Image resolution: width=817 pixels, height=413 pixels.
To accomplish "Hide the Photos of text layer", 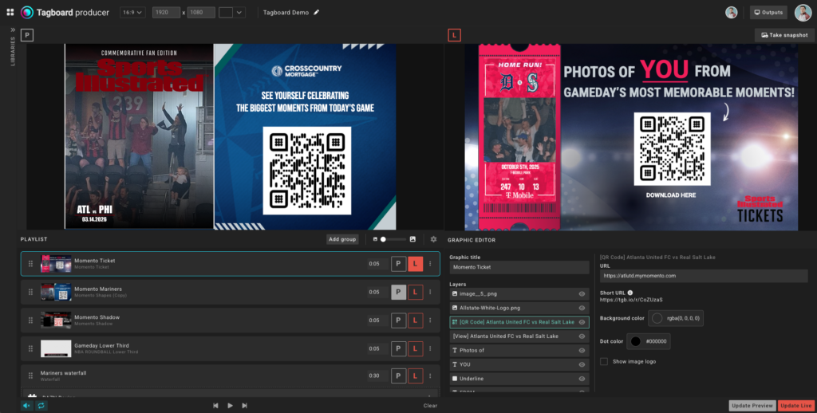I will coord(582,351).
